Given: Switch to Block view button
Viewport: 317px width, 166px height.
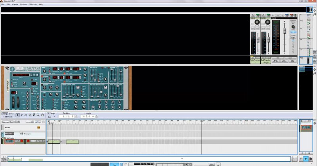Looking at the screenshot, I should point(11,113).
